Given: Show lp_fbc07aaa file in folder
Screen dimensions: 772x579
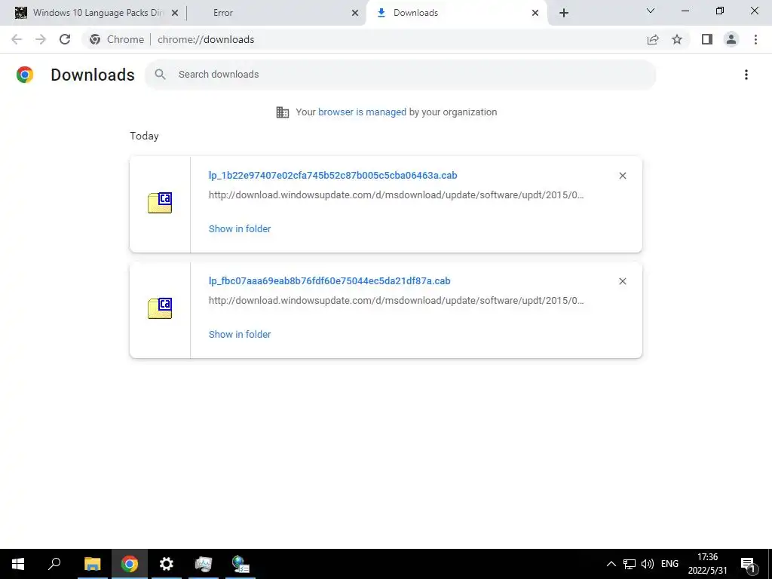Looking at the screenshot, I should [x=240, y=334].
